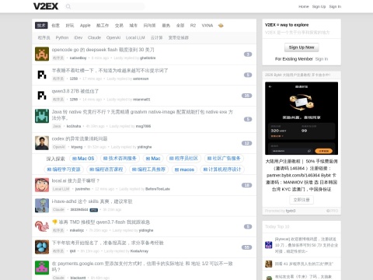The height and width of the screenshot is (280, 373).
Task: Click avatar beside 'qwen3.8 27B' topic
Action: tap(42, 96)
